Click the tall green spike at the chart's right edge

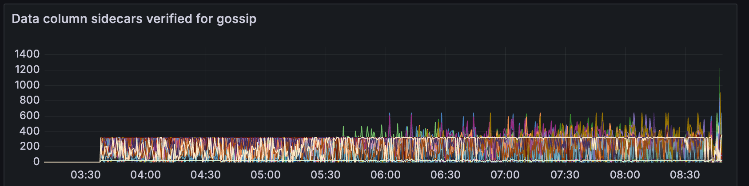click(719, 75)
